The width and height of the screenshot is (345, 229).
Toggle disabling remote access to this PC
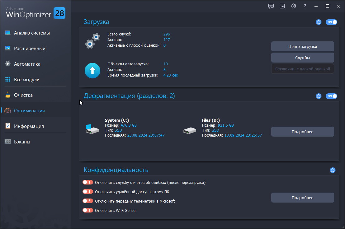(87, 192)
